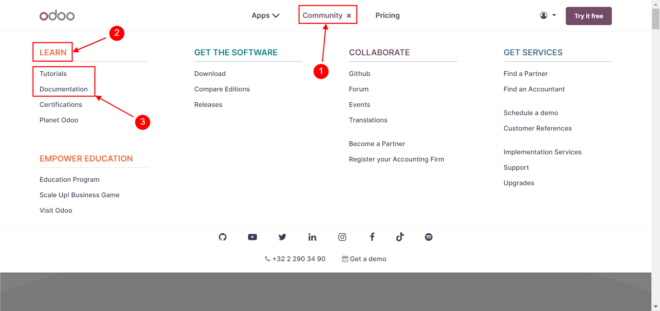Click the Try it free button
The height and width of the screenshot is (311, 660).
pyautogui.click(x=588, y=16)
